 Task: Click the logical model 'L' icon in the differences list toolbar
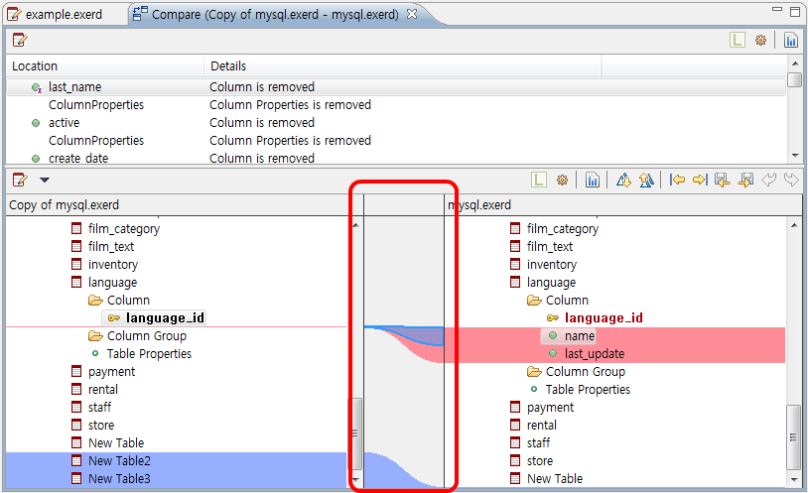click(x=738, y=40)
